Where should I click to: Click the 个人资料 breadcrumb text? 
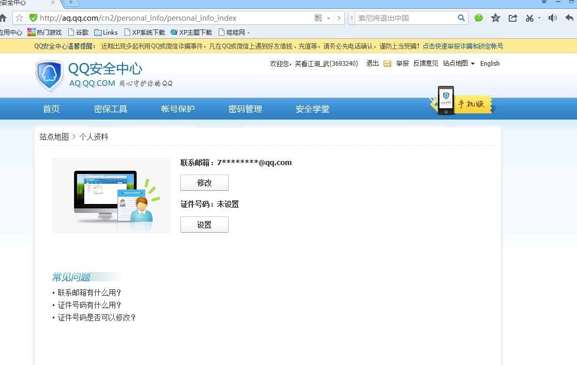(94, 137)
